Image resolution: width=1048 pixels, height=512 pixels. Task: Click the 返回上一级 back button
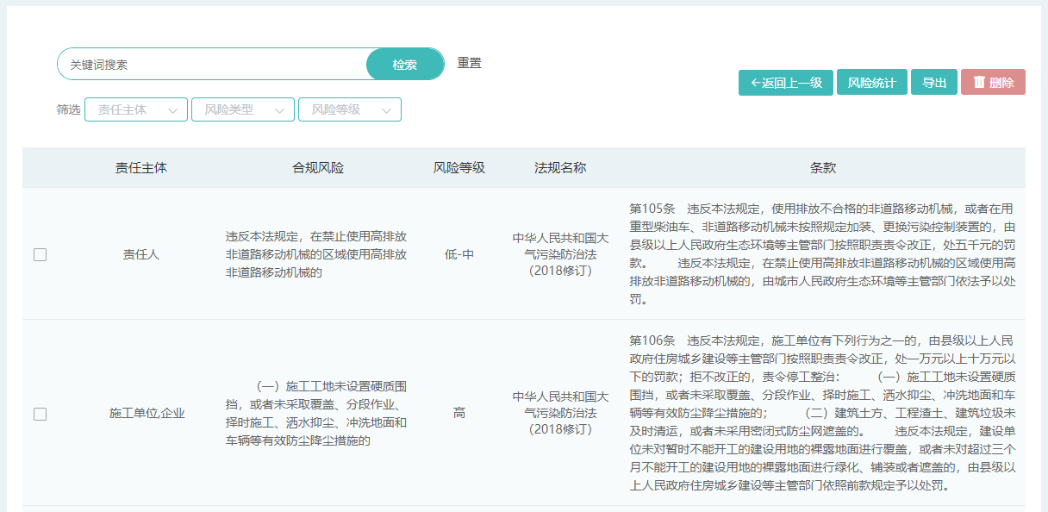point(786,83)
